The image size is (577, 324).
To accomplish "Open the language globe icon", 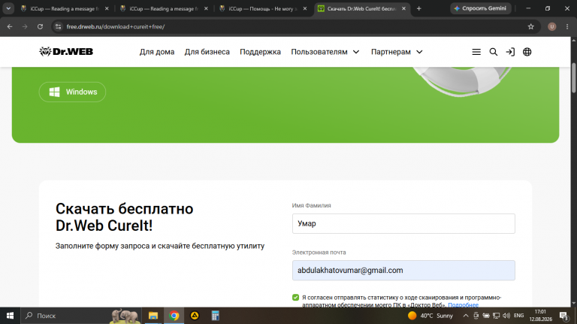I will click(527, 52).
